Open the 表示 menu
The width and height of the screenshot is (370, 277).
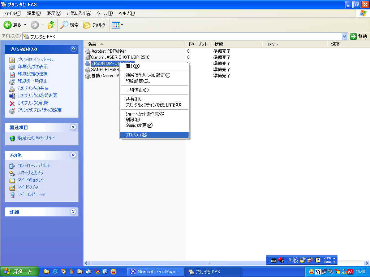54,13
